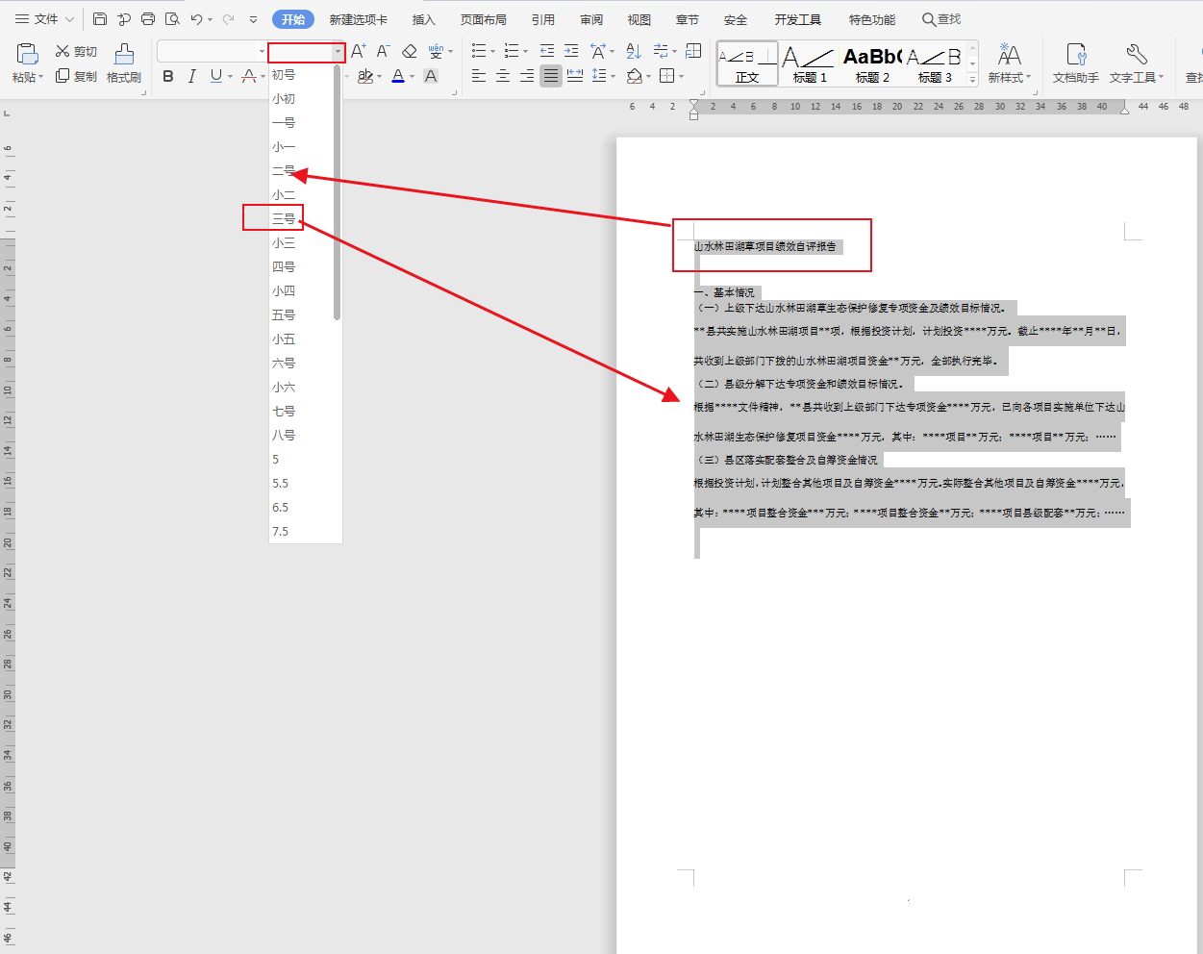
Task: Expand the quick access customize arrow
Action: coord(253,19)
